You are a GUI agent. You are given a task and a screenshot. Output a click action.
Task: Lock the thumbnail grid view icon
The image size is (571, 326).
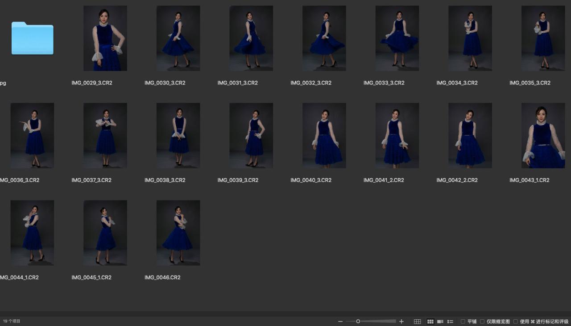coord(418,322)
